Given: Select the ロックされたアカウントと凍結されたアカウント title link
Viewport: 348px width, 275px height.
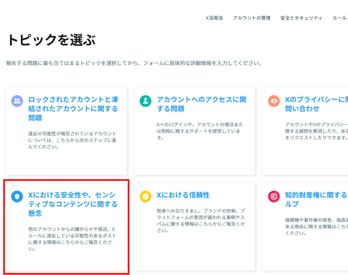Looking at the screenshot, I should point(73,109).
